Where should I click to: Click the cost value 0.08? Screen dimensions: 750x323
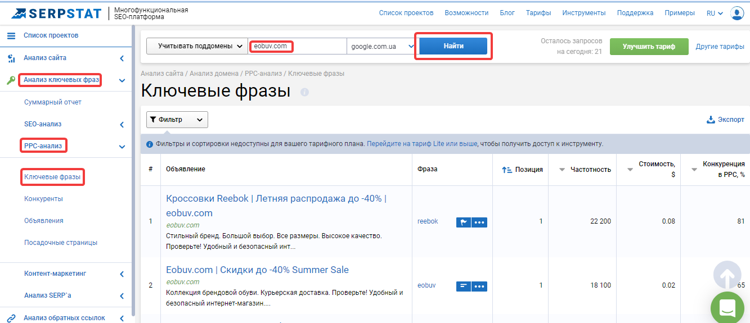(668, 221)
